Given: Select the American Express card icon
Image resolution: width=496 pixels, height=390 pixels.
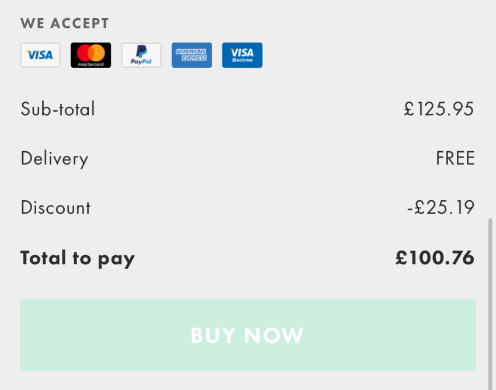Looking at the screenshot, I should coord(192,55).
